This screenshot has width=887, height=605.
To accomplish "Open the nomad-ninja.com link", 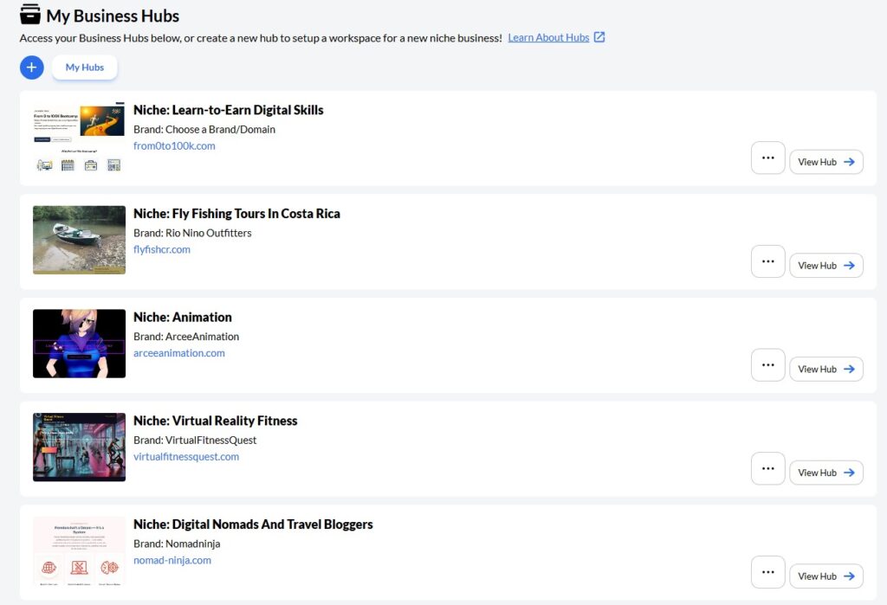I will 172,560.
